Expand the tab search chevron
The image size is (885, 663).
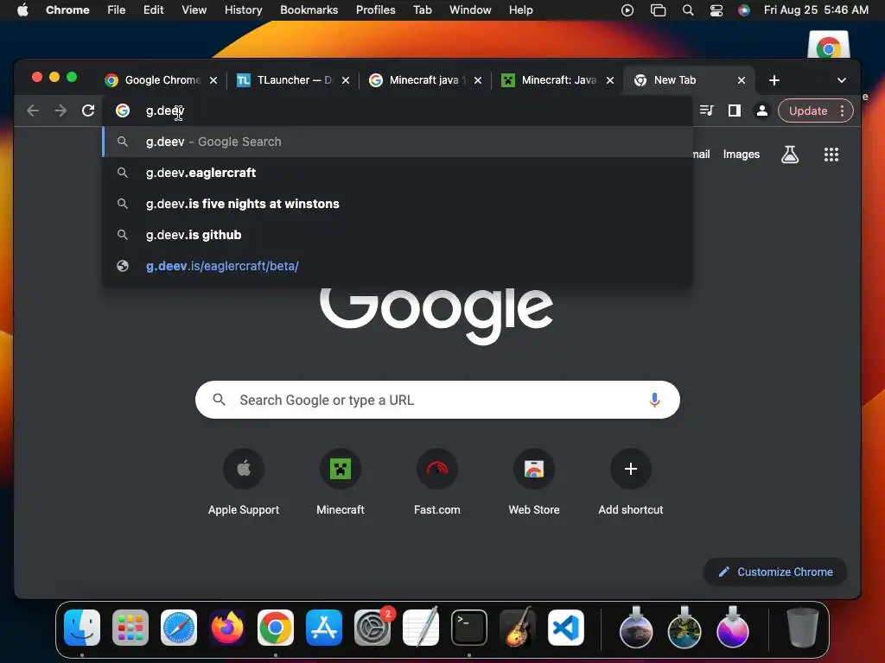[x=842, y=80]
